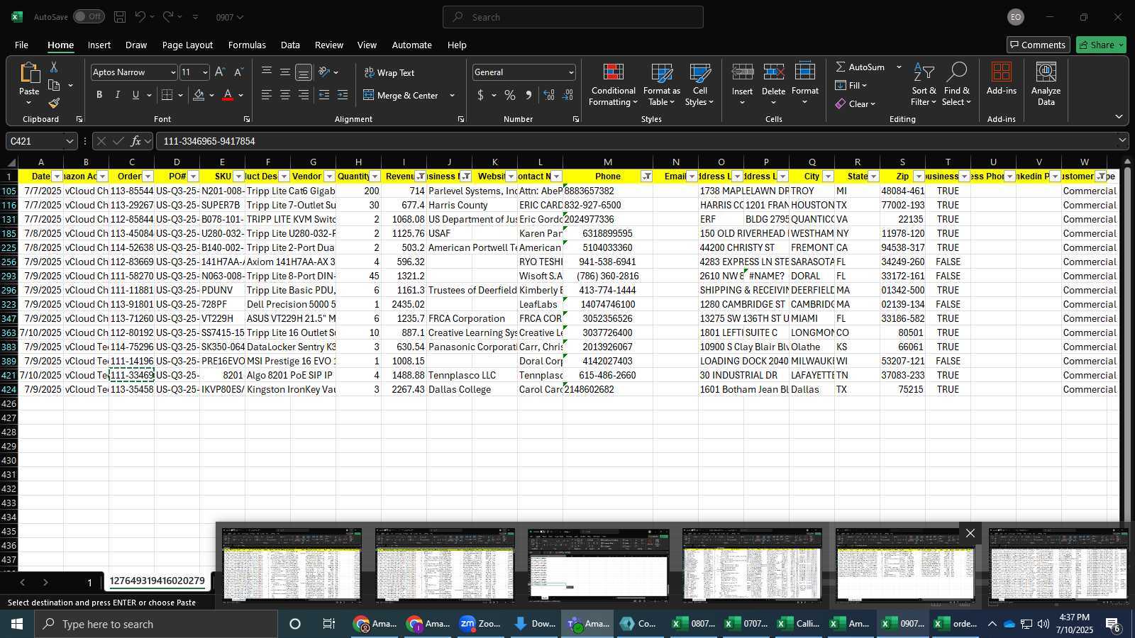This screenshot has width=1135, height=638.
Task: Click the Search box in the title bar
Action: click(573, 17)
